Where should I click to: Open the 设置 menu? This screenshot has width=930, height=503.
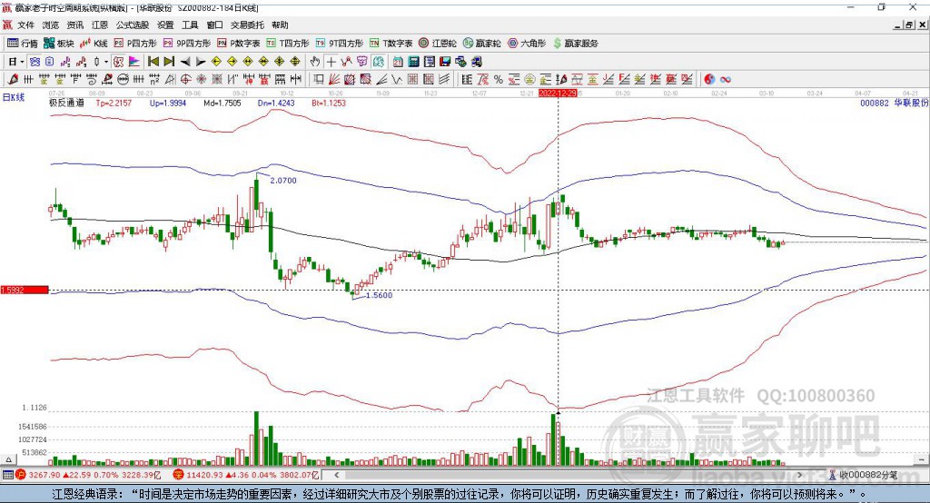tap(165, 25)
